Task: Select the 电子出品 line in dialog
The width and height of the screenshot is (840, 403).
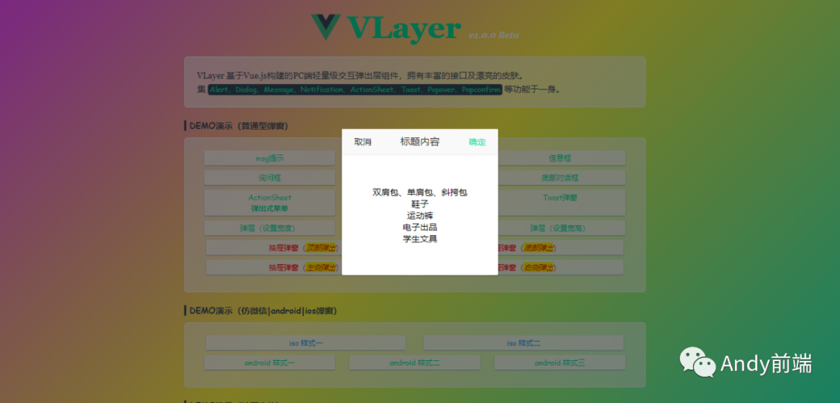Action: [x=420, y=228]
